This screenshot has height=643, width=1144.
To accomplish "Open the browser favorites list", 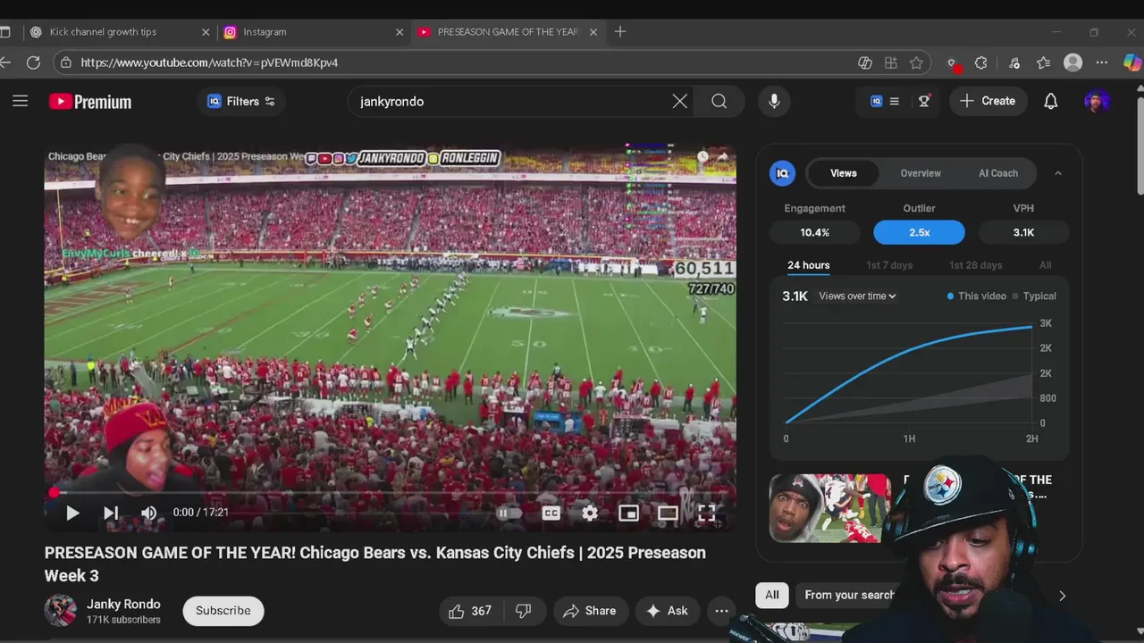I will (1044, 63).
